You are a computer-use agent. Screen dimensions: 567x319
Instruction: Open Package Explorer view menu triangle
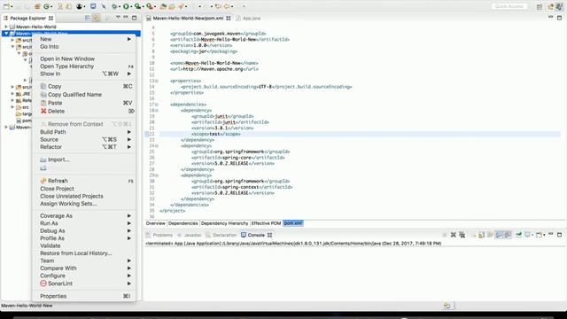click(118, 18)
